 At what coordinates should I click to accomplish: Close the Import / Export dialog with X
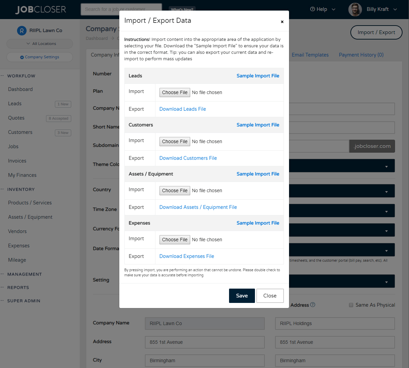[282, 22]
